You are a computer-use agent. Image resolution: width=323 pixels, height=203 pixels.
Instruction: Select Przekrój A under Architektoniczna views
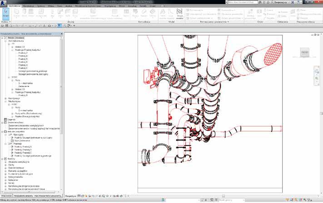coord(23,65)
